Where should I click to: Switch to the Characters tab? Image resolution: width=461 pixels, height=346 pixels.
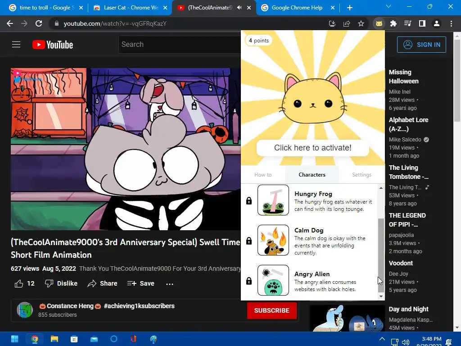312,174
